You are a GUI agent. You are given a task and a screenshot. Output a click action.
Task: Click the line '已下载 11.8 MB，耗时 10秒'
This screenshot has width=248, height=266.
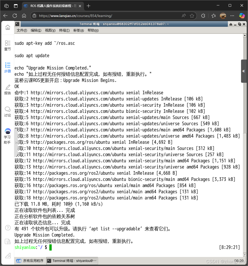point(59,204)
